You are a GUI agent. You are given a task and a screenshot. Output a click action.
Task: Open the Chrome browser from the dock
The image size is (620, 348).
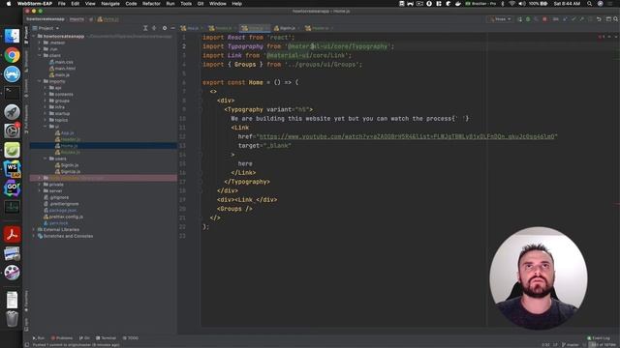[x=12, y=55]
